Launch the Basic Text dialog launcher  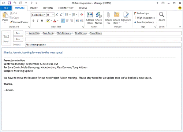click(x=83, y=27)
